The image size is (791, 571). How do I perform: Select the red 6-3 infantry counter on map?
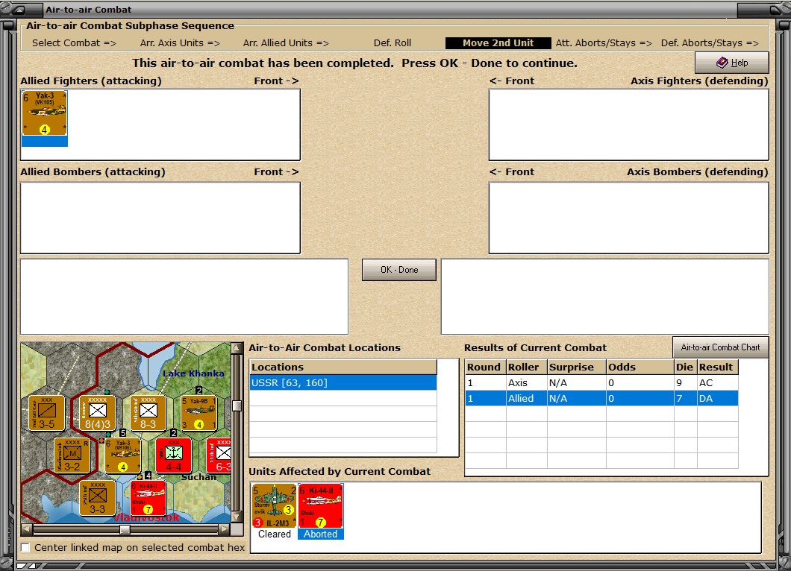pos(219,455)
